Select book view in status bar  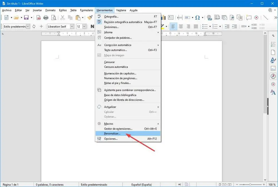point(229,184)
